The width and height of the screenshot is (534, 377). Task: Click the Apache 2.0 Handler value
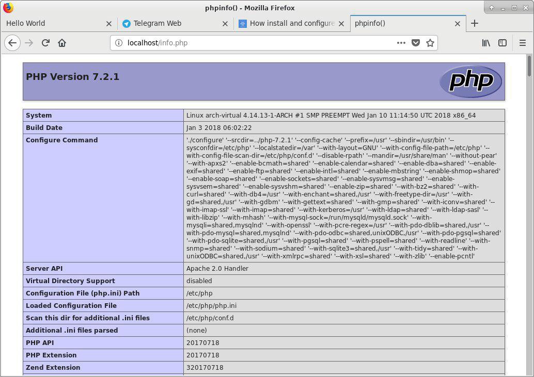point(217,268)
